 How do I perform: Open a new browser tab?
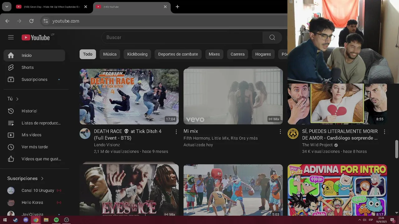pyautogui.click(x=177, y=7)
